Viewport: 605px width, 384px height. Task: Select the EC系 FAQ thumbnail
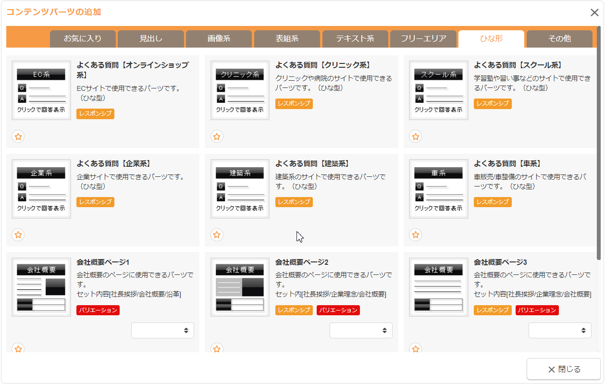click(x=41, y=90)
